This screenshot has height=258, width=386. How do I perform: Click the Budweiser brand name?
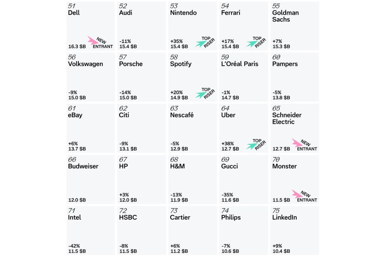[x=83, y=166]
